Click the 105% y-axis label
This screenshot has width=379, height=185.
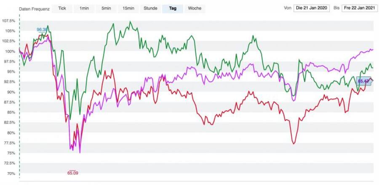click(9, 31)
